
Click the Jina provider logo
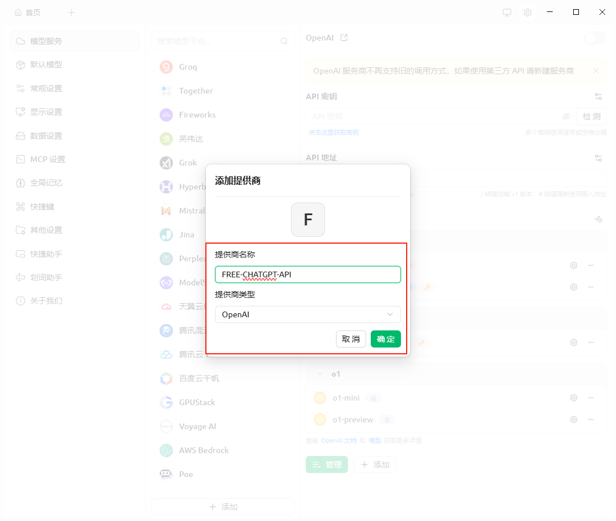pyautogui.click(x=166, y=235)
